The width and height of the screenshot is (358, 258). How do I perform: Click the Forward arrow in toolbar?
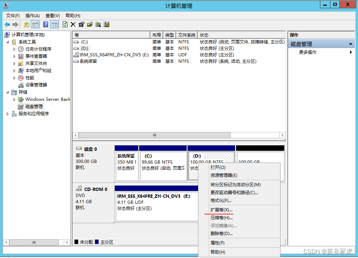[15, 24]
